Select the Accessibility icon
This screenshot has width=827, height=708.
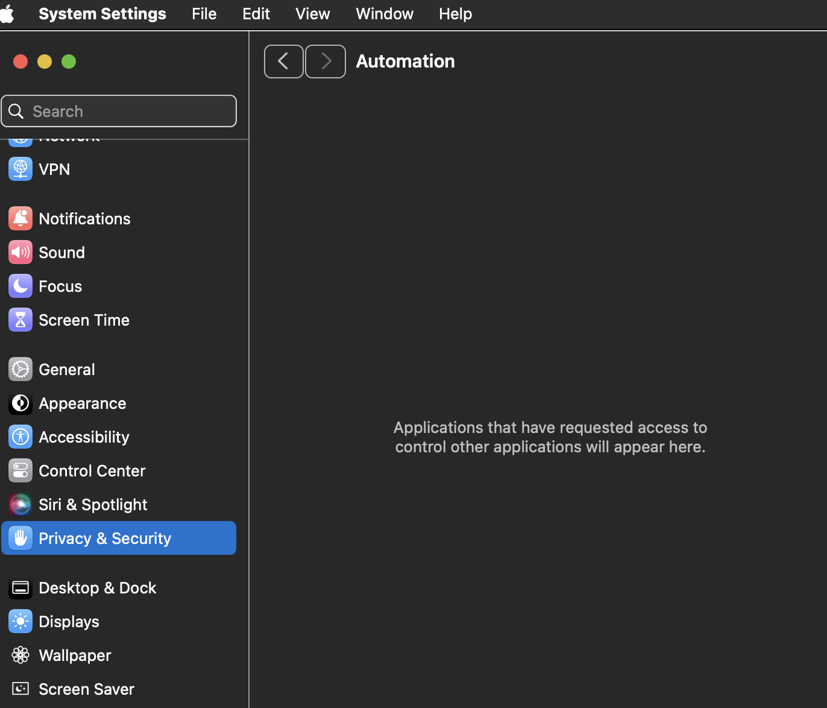20,437
